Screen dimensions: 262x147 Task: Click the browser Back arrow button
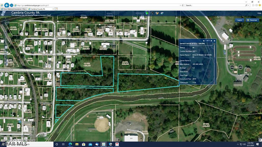(x=7, y=5)
